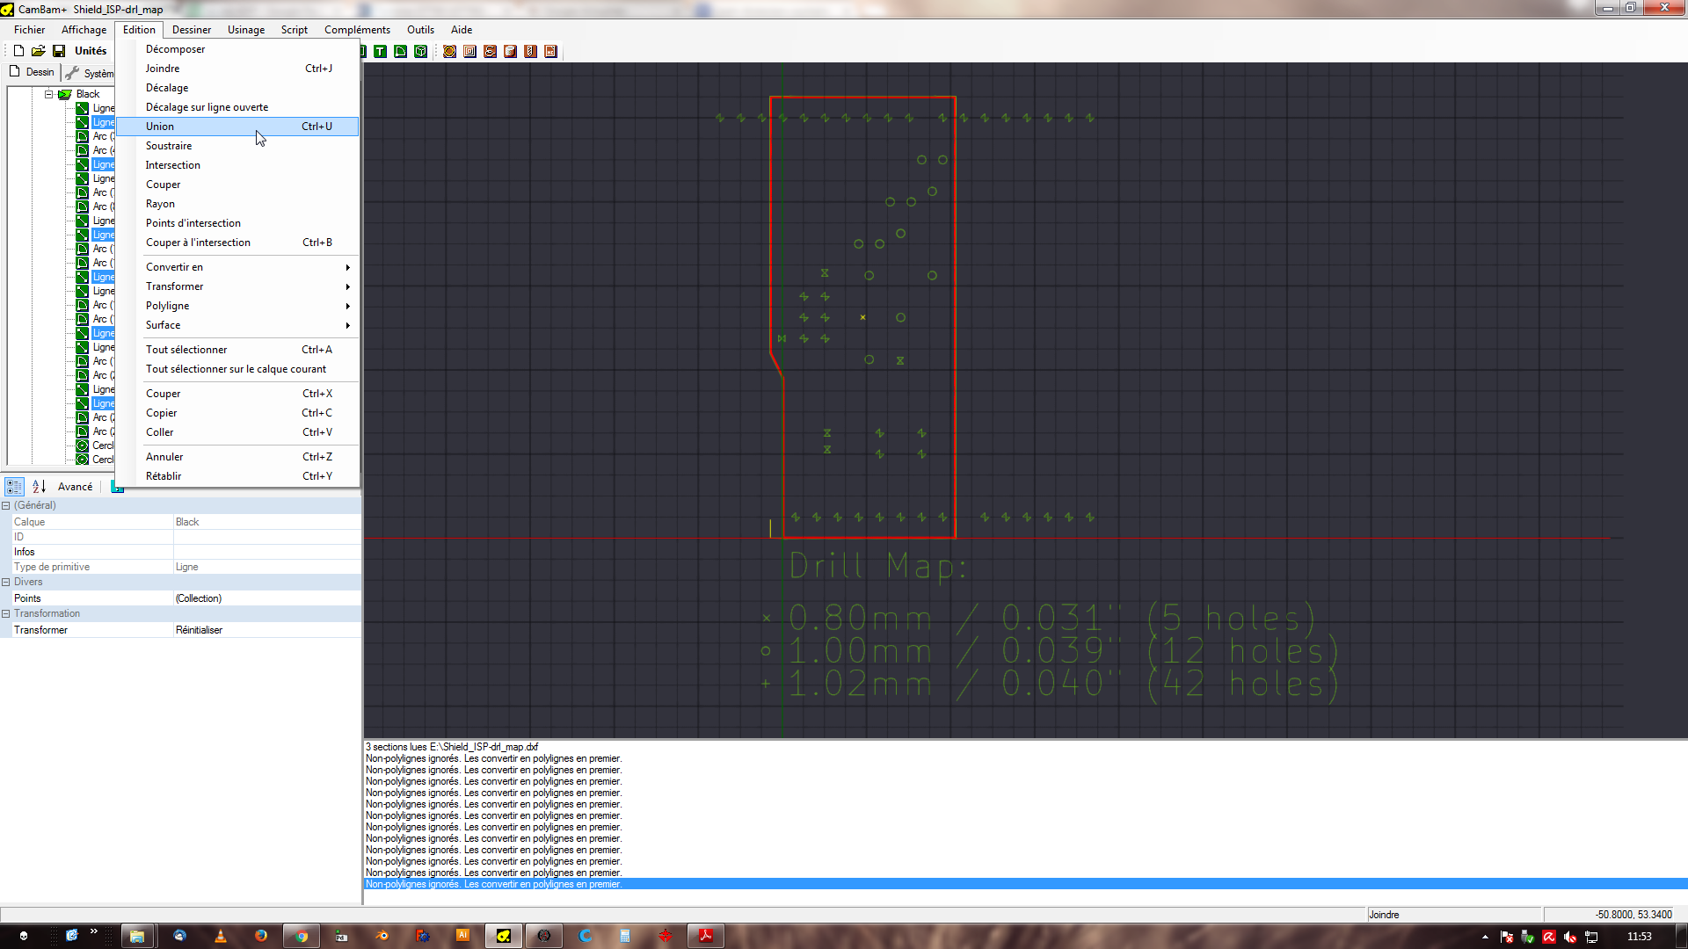The height and width of the screenshot is (949, 1688).
Task: Collapse the Divers property section
Action: 5,583
